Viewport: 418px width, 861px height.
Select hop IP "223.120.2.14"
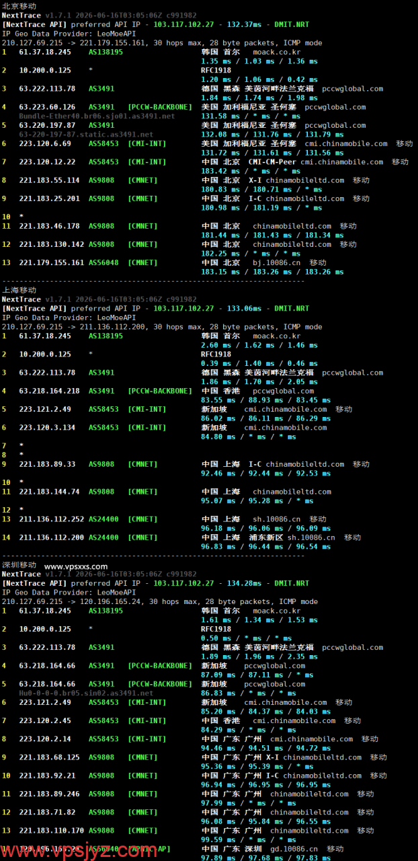pyautogui.click(x=45, y=739)
